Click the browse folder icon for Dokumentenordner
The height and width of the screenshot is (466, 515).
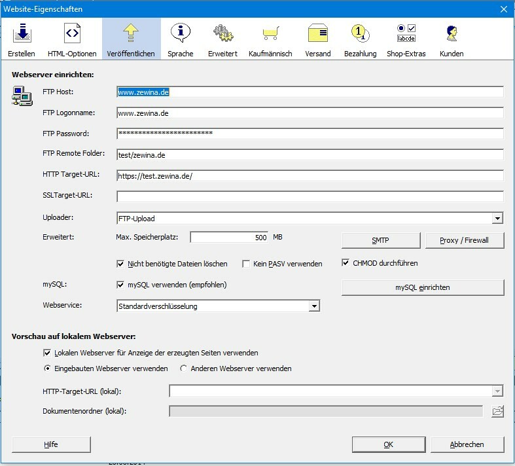(497, 411)
